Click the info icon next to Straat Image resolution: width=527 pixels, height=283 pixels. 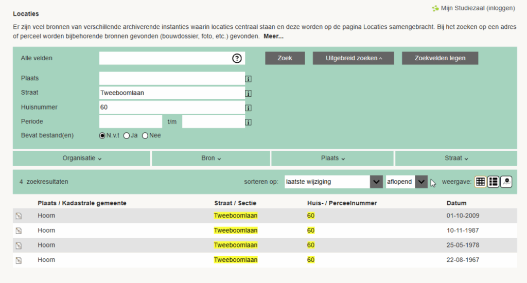tap(248, 93)
